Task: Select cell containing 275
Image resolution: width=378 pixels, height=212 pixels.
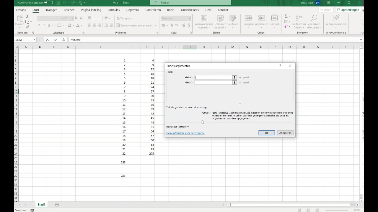Action: pyautogui.click(x=147, y=153)
